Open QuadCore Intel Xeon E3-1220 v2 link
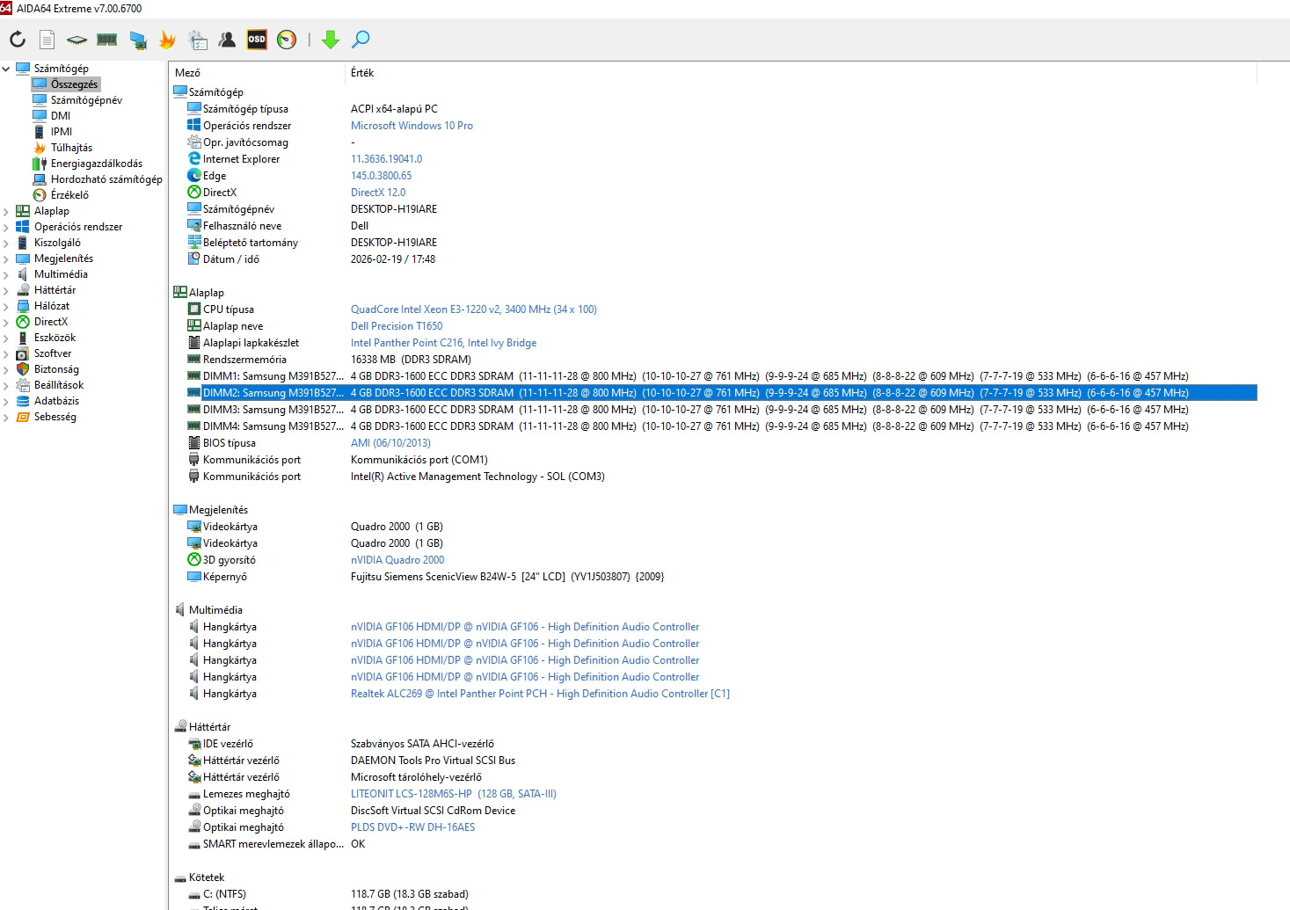The height and width of the screenshot is (910, 1290). [473, 309]
